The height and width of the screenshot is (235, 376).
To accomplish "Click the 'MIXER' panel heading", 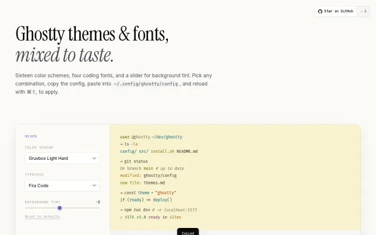I will point(31,136).
